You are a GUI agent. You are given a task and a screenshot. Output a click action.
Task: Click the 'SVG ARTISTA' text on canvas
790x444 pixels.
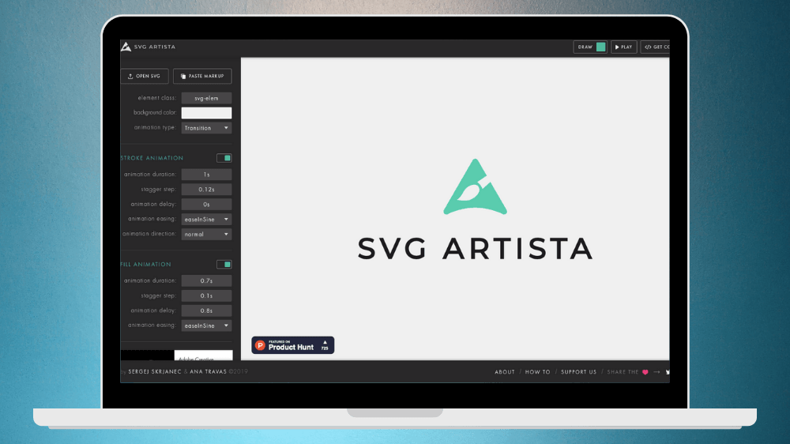coord(475,249)
